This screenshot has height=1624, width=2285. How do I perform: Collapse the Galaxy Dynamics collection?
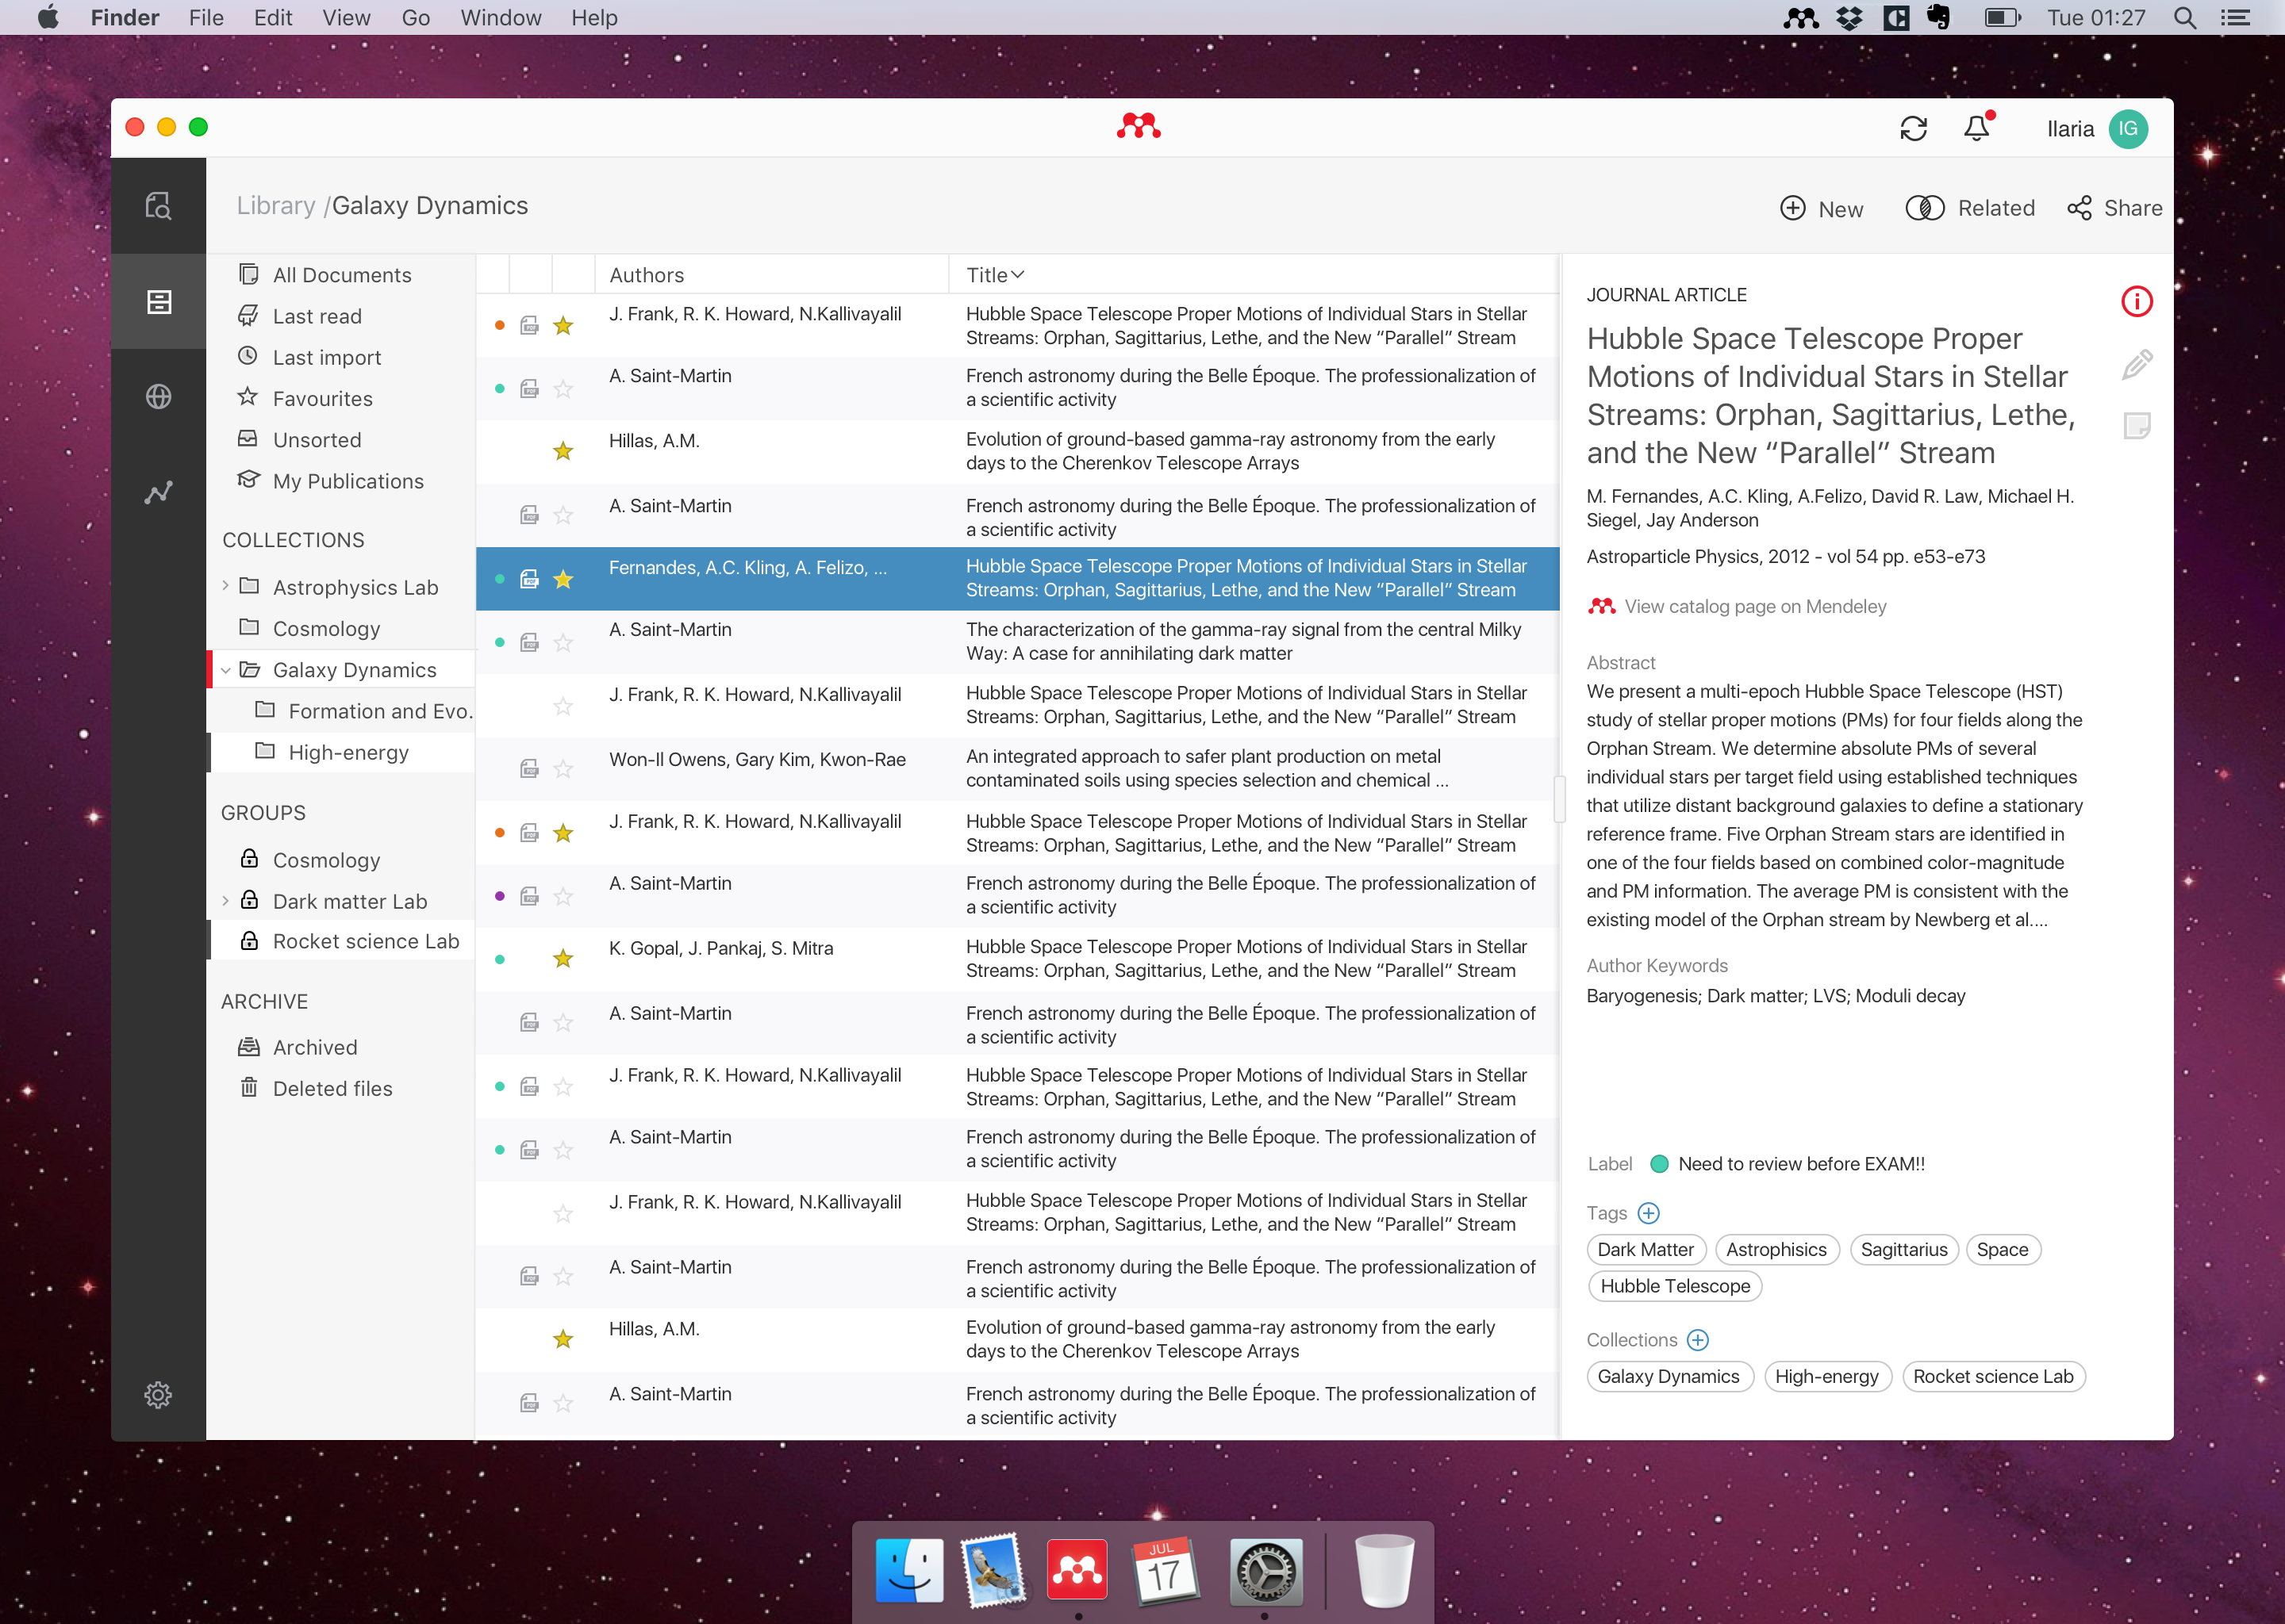coord(225,670)
